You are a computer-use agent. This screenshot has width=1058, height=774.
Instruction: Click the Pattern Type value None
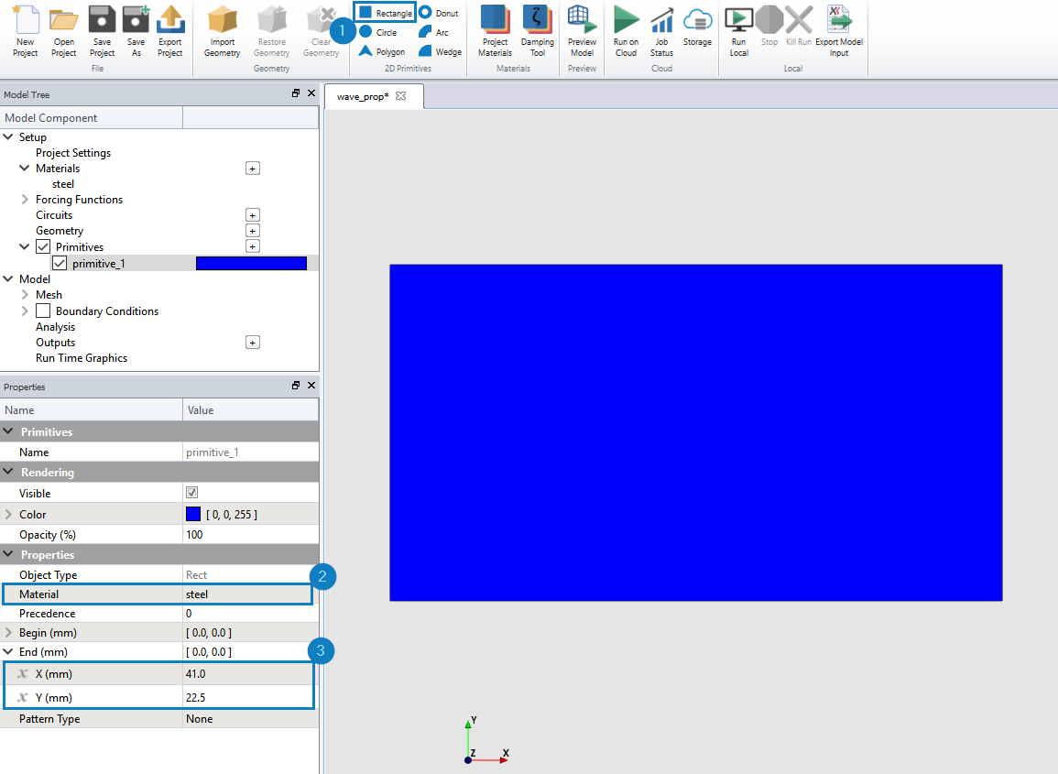coord(250,719)
